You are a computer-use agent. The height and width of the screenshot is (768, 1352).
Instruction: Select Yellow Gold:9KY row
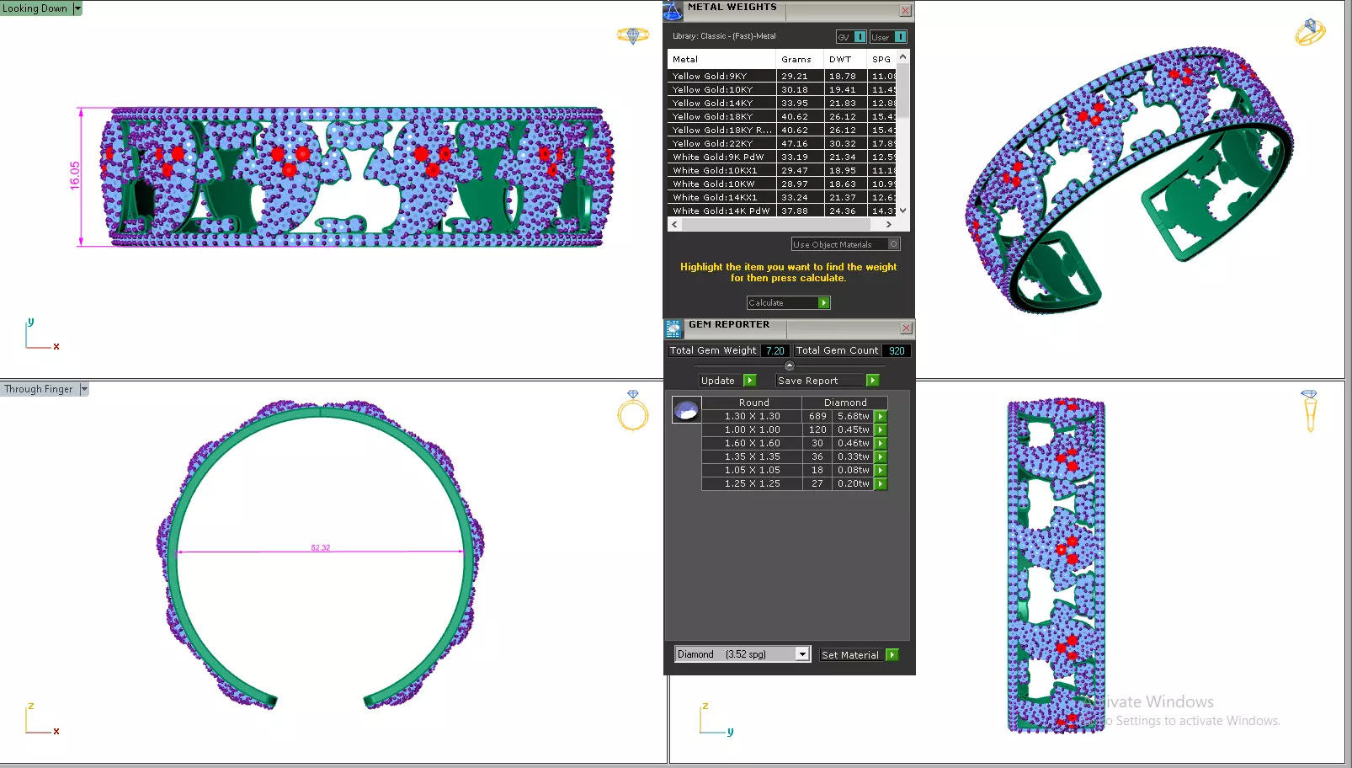782,77
